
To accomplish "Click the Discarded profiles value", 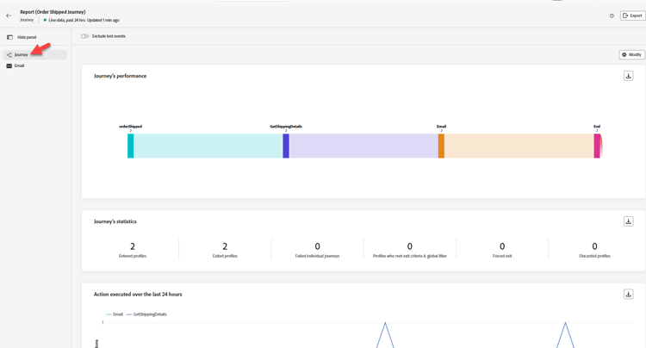I will (594, 246).
